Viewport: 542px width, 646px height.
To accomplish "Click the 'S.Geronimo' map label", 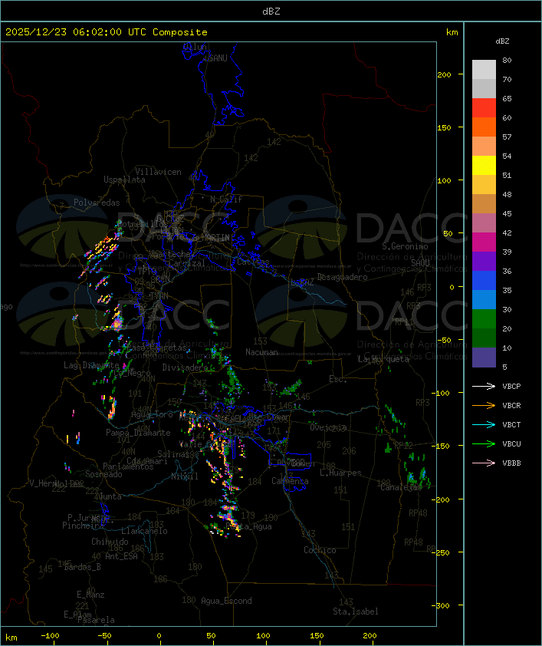I will [405, 246].
